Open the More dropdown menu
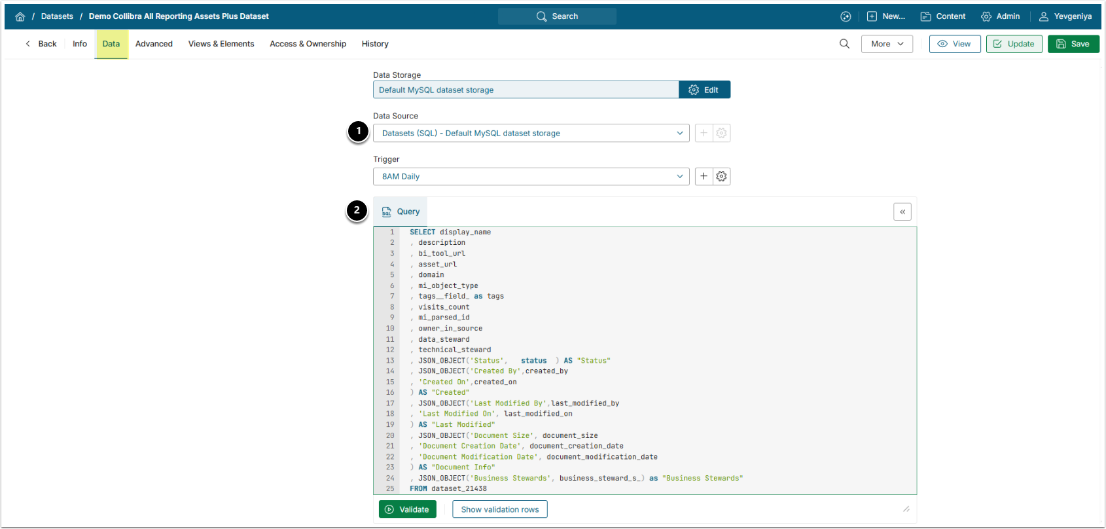Image resolution: width=1106 pixels, height=529 pixels. coord(887,44)
